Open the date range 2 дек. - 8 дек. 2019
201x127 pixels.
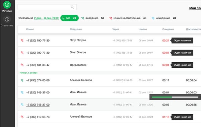[x=46, y=18]
